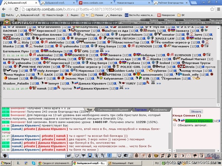
Task: Switch to Системные сообщения tab
Action: tap(113, 110)
